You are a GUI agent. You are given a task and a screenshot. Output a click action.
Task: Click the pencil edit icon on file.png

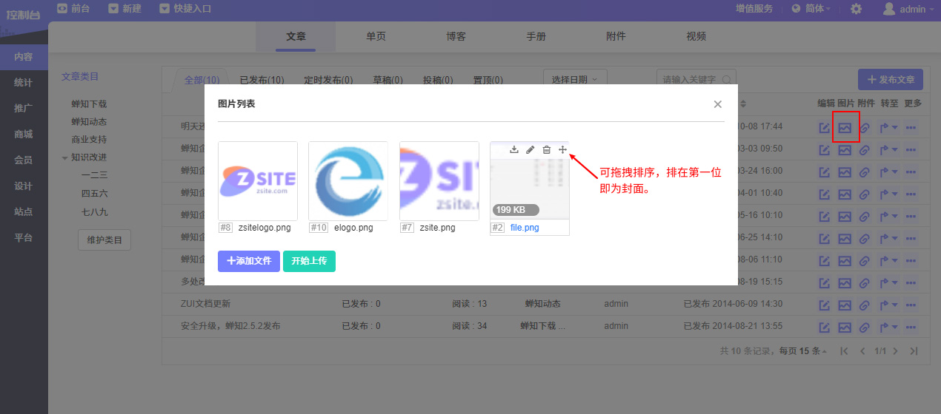[x=531, y=150]
